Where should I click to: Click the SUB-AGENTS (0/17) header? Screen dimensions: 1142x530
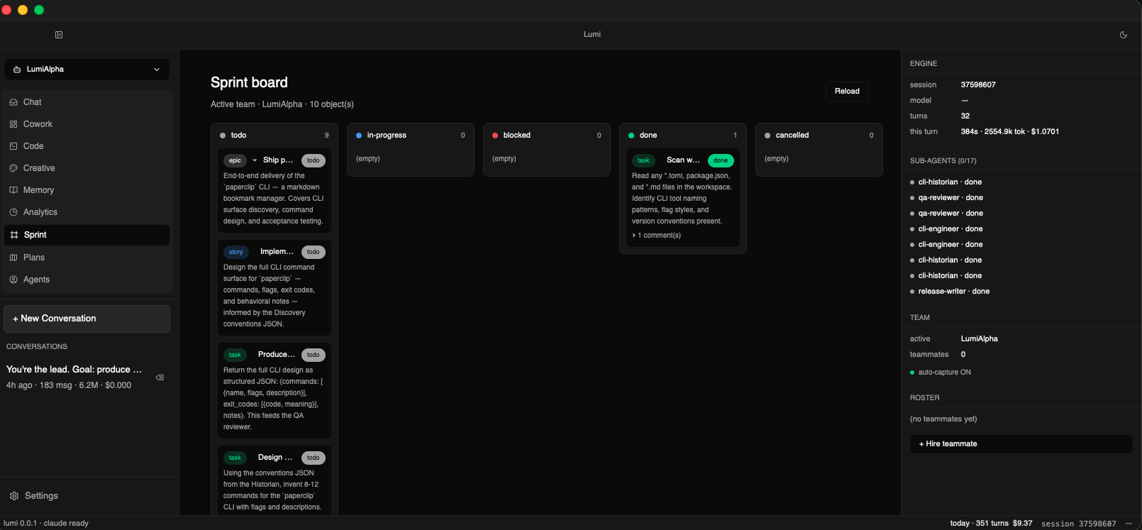coord(943,161)
